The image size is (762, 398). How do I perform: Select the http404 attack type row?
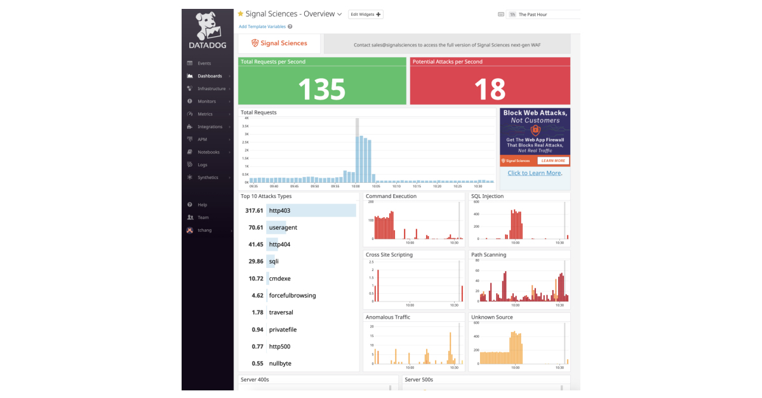[297, 244]
